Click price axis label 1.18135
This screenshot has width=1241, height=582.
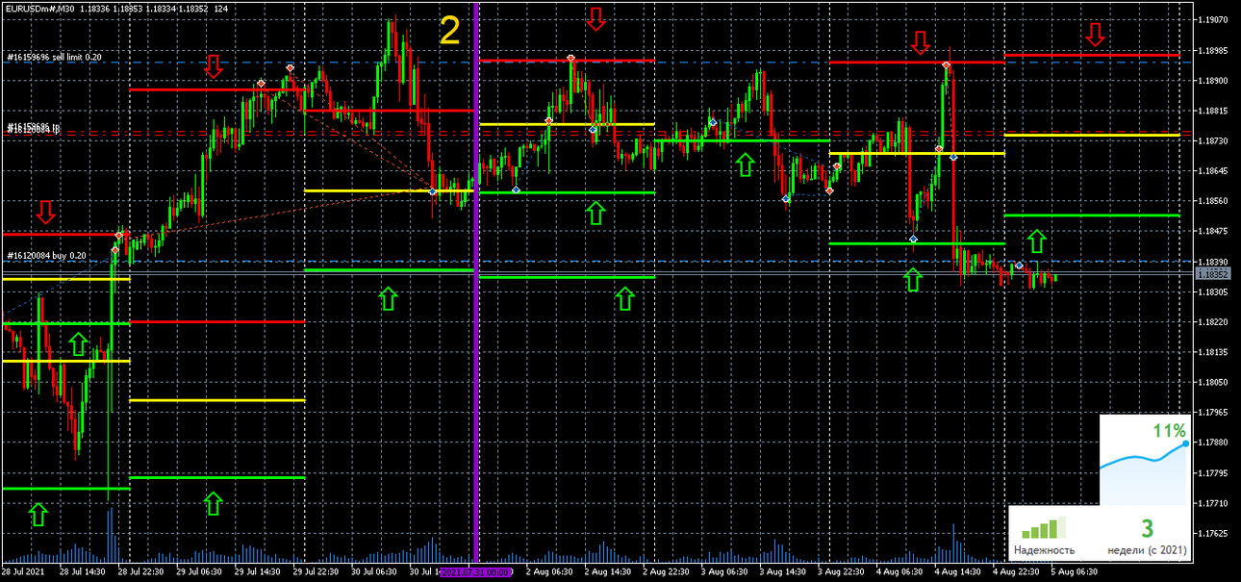coord(1212,352)
